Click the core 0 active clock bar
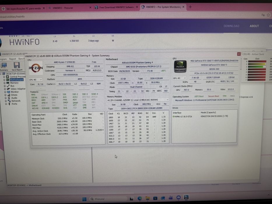The height and width of the screenshot is (204, 272). pyautogui.click(x=257, y=61)
